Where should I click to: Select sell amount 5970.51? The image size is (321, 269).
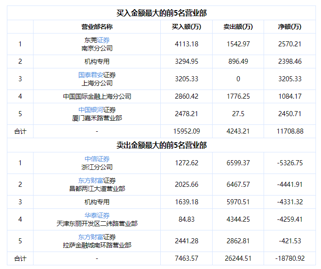[238, 202]
